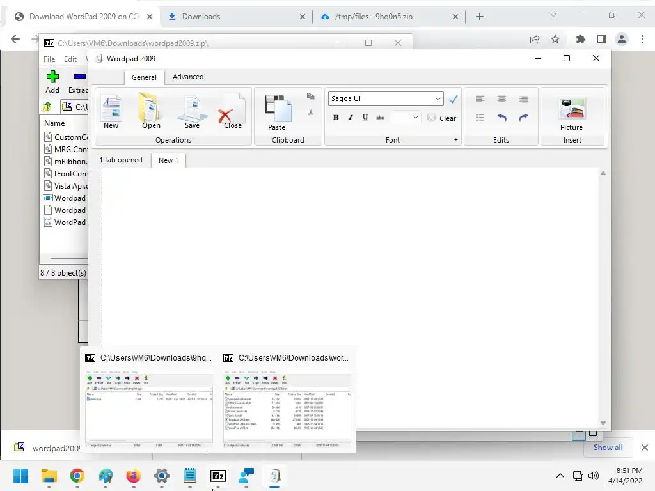655x491 pixels.
Task: Clear the font formatting
Action: (442, 118)
